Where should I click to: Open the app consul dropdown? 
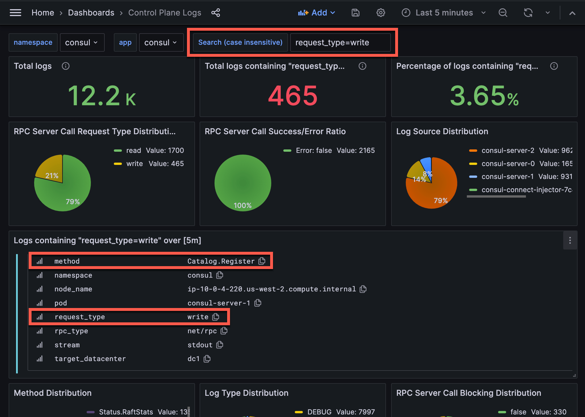[161, 42]
